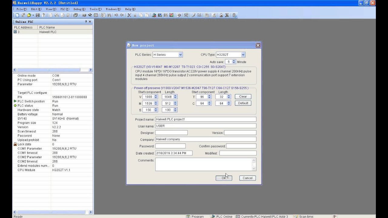This screenshot has height=218, width=388.
Task: Open the Windows menu
Action: click(113, 9)
